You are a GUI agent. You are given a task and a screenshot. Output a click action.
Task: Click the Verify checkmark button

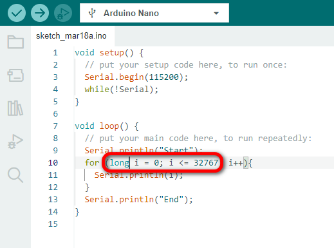click(17, 13)
